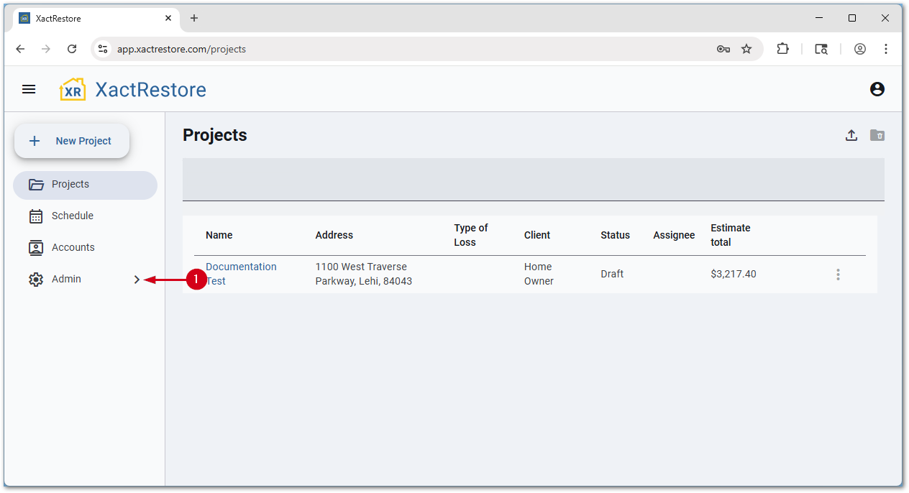Open Chrome's three-dot options menu

click(x=886, y=49)
